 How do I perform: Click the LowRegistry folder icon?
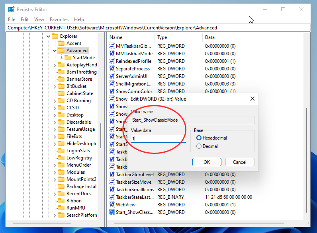[61, 158]
